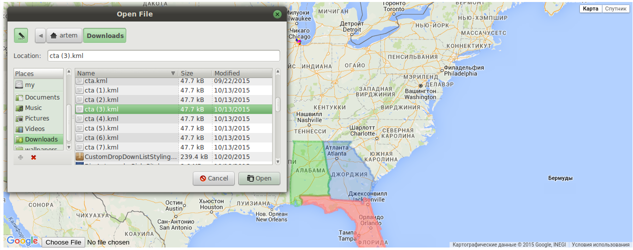The width and height of the screenshot is (633, 250).
Task: Toggle the type-a-file-name pencil button
Action: pyautogui.click(x=21, y=35)
